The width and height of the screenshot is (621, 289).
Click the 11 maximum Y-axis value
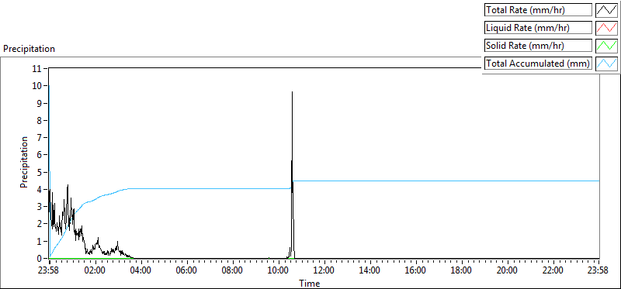38,68
